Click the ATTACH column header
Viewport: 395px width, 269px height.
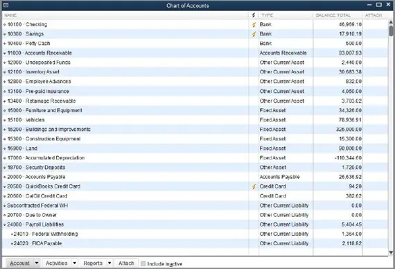[374, 15]
